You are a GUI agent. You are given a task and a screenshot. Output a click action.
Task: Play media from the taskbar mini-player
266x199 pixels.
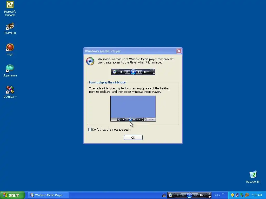point(189,195)
